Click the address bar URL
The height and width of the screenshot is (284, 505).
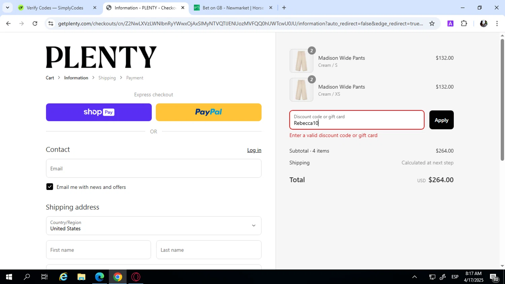(240, 24)
